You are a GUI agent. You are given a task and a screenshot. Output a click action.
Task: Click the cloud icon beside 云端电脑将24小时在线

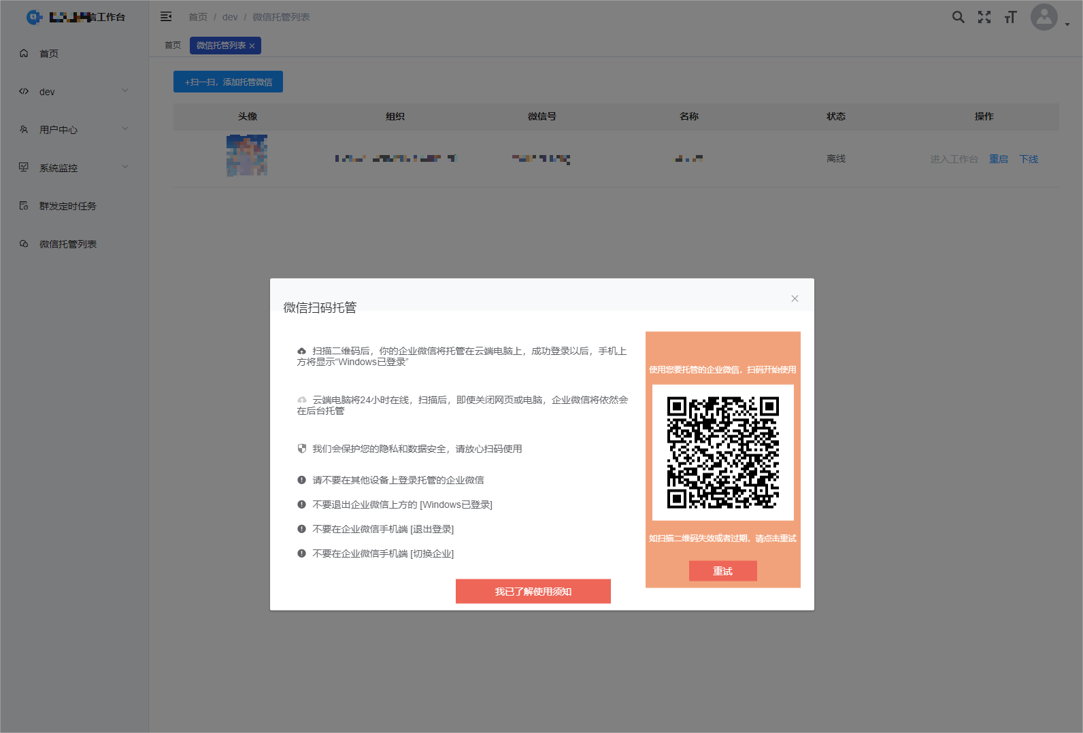(301, 400)
